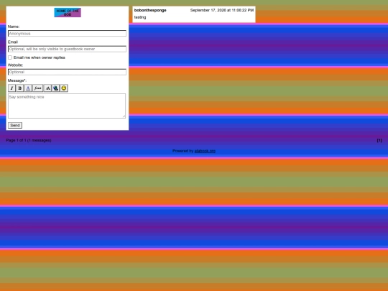Screen dimensions: 388x291
Task: Focus the Email input field
Action: (67, 49)
